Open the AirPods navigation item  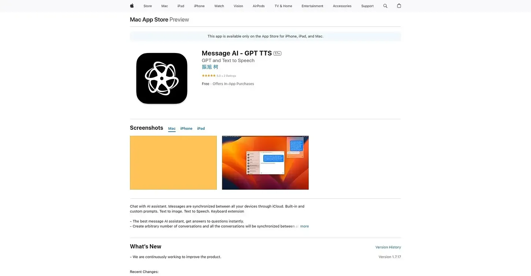(x=259, y=6)
